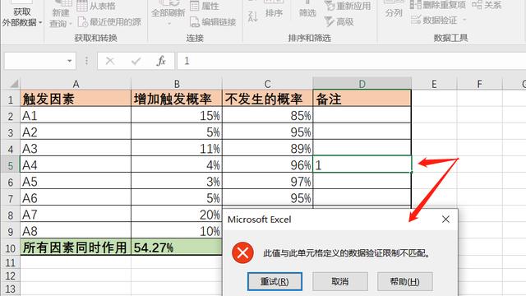Click the Z-to-A descending sort icon

click(x=252, y=16)
